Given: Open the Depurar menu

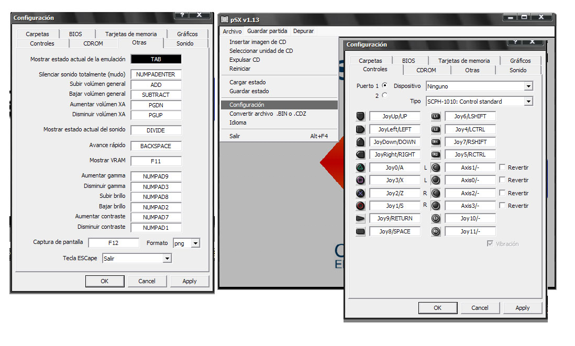Looking at the screenshot, I should (x=303, y=31).
